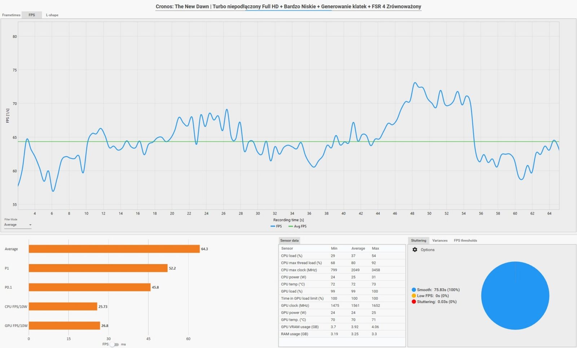
Task: Select the red Stuttering legend dot
Action: point(414,302)
